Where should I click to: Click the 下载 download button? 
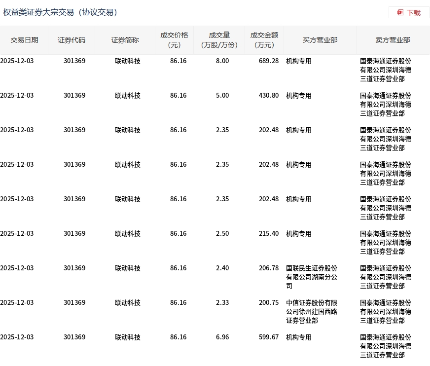pyautogui.click(x=409, y=13)
